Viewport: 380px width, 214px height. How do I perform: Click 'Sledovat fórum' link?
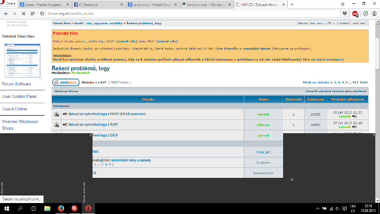click(x=66, y=91)
